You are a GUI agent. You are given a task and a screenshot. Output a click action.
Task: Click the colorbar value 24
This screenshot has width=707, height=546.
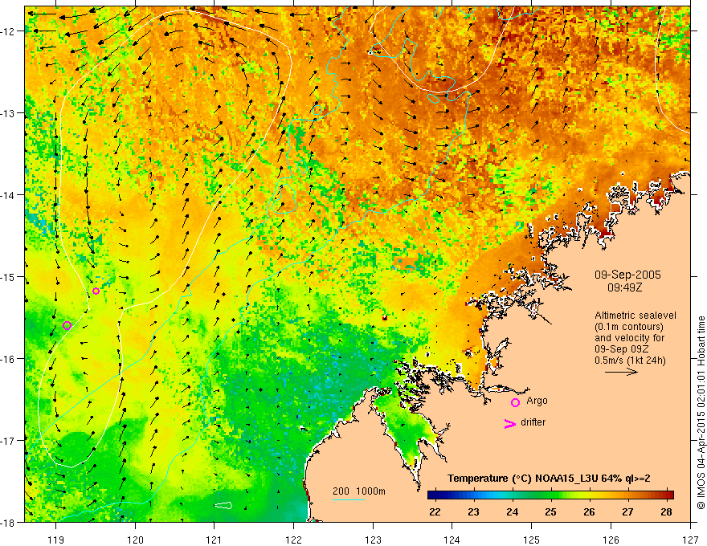pyautogui.click(x=513, y=512)
